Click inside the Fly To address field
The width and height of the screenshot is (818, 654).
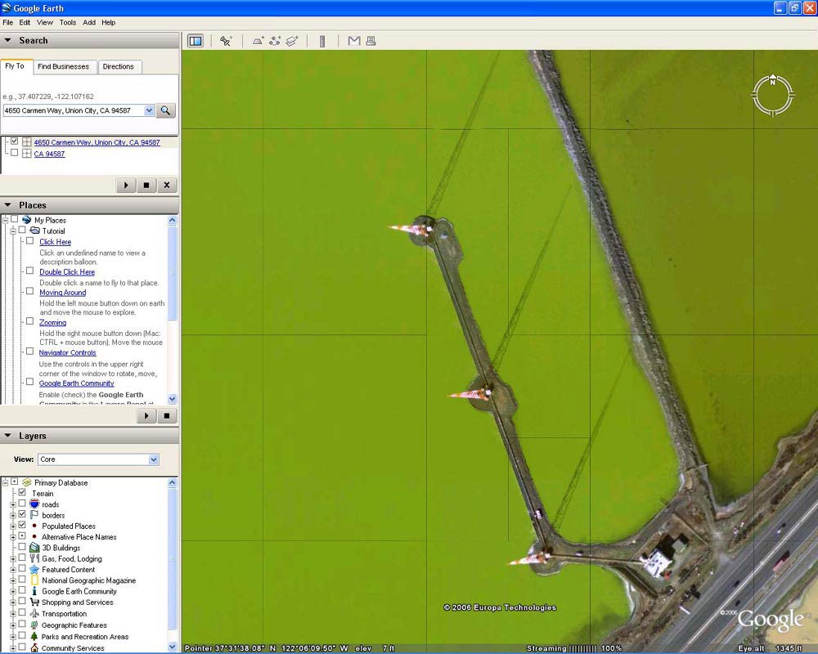(74, 110)
